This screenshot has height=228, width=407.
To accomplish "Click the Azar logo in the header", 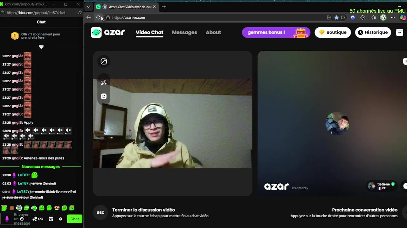I will (x=108, y=32).
